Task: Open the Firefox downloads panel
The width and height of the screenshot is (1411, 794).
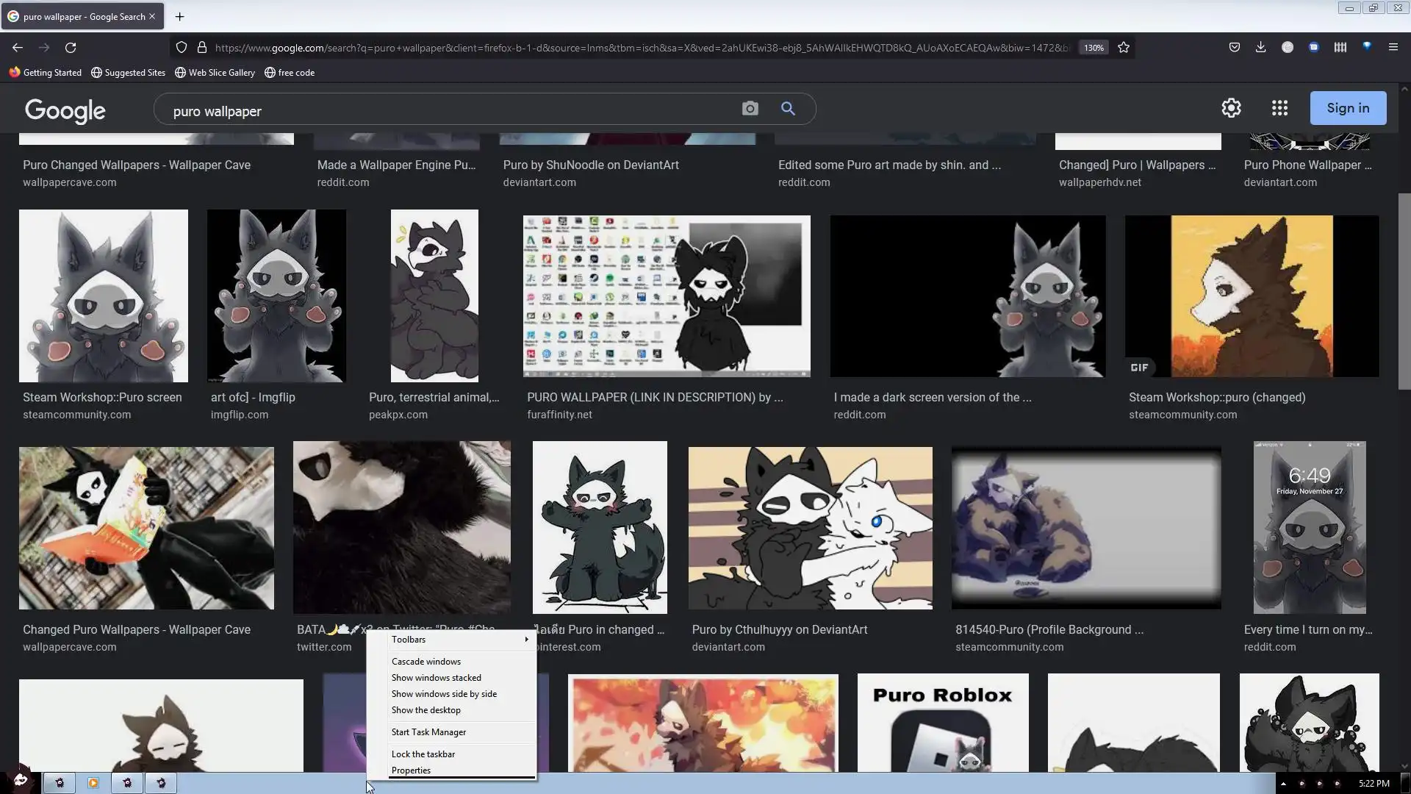Action: [1260, 47]
